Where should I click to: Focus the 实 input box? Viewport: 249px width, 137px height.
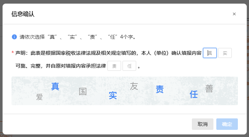(225, 53)
